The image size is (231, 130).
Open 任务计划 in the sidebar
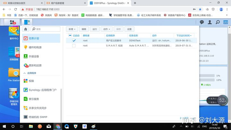[41, 38]
